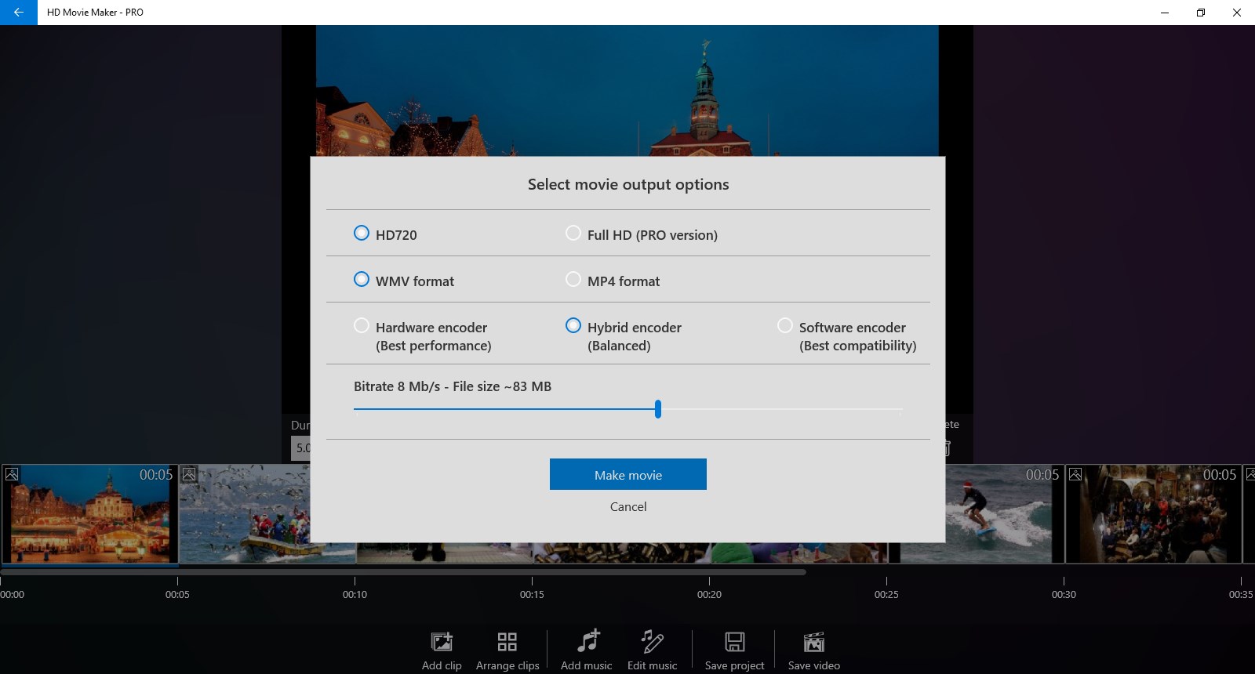Minimize the HD Movie Maker window
The height and width of the screenshot is (674, 1255).
[x=1165, y=13]
